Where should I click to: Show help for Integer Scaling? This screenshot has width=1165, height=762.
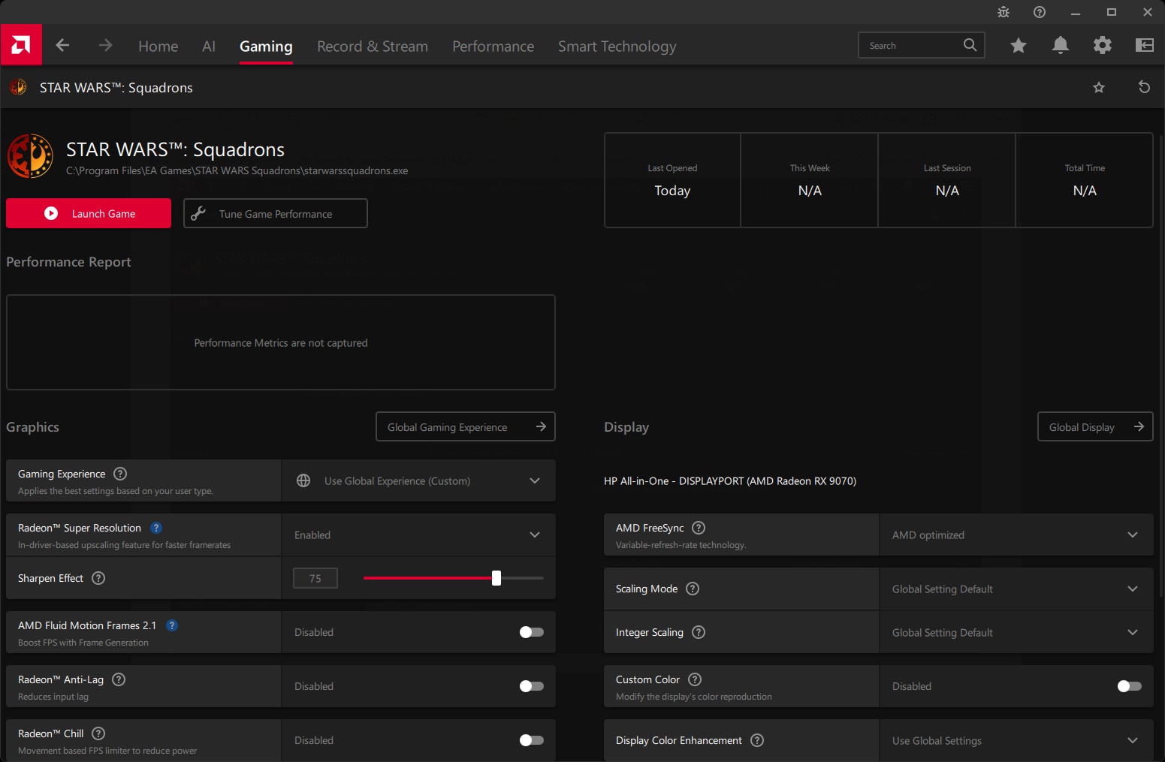click(699, 632)
